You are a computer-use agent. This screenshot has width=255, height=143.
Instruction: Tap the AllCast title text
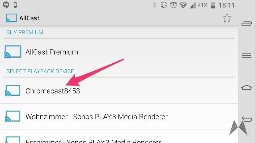click(29, 18)
